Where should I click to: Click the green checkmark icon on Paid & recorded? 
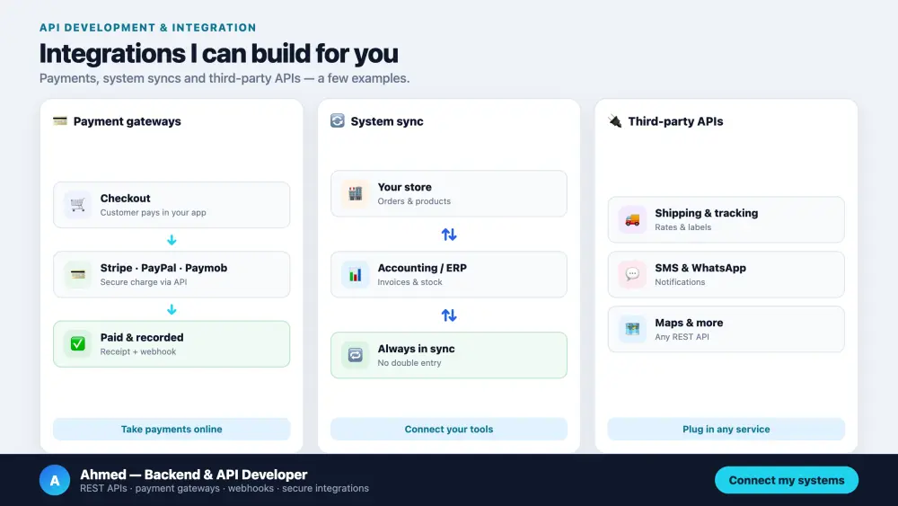coord(77,344)
